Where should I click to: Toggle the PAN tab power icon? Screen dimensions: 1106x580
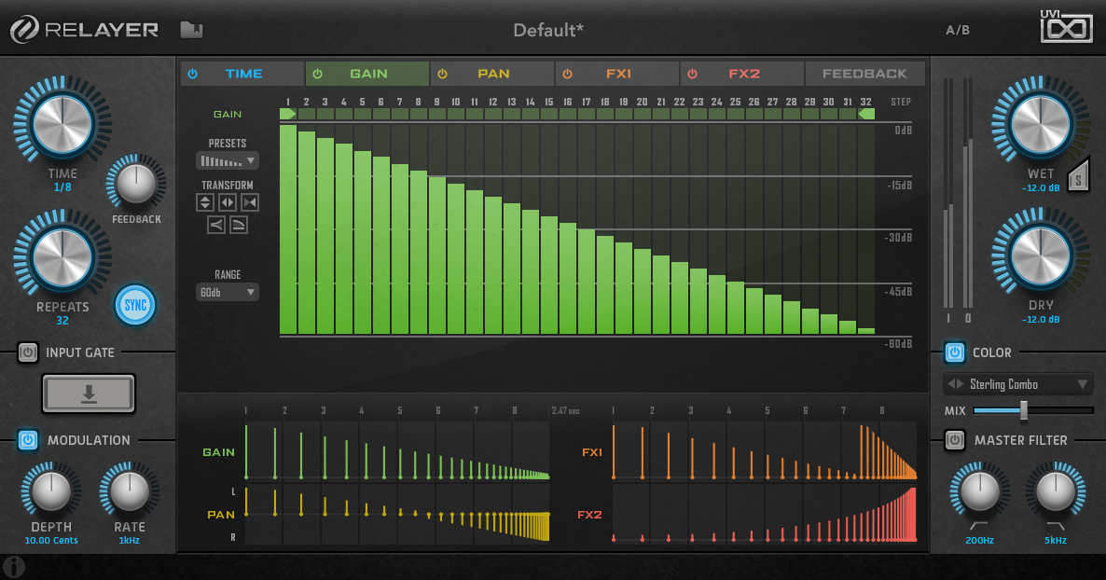click(442, 74)
